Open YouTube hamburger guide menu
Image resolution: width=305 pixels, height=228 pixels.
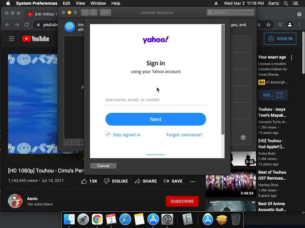tap(12, 39)
